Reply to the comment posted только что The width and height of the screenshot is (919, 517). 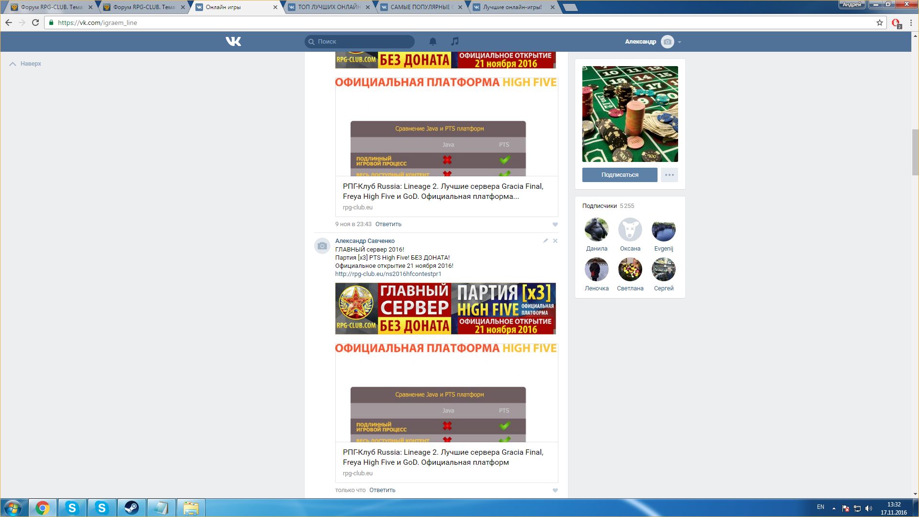point(382,490)
